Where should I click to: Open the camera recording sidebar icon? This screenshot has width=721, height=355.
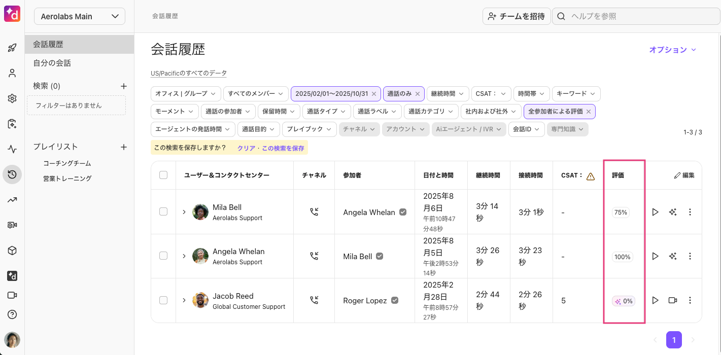[12, 225]
